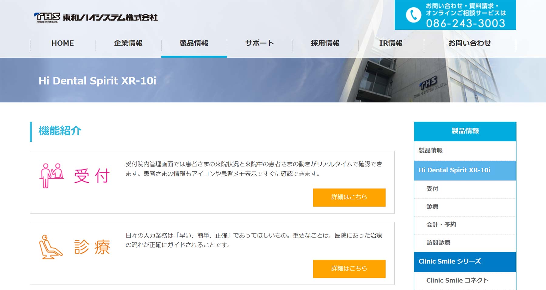
Task: Click 詳細はこちら under the 診療 section
Action: [x=349, y=269]
